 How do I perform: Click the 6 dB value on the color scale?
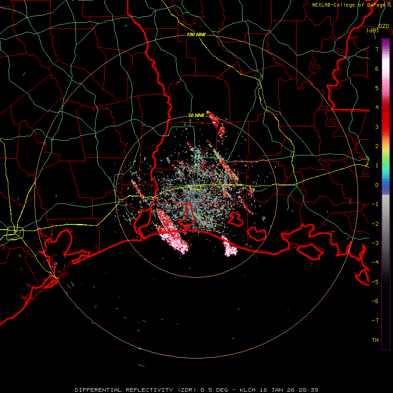(377, 69)
